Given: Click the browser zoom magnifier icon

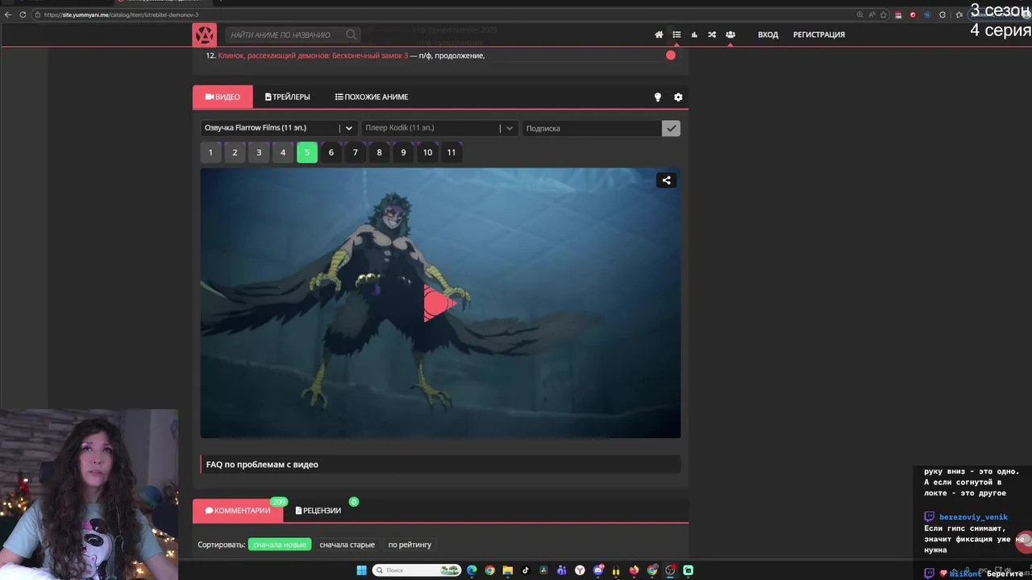Looking at the screenshot, I should tap(860, 14).
